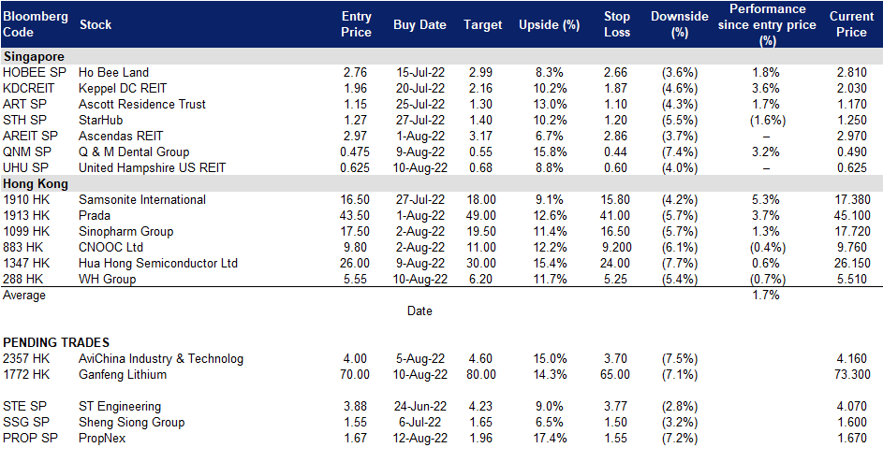This screenshot has width=883, height=462.
Task: Click the PROP SP Bloomberg code
Action: 30,438
